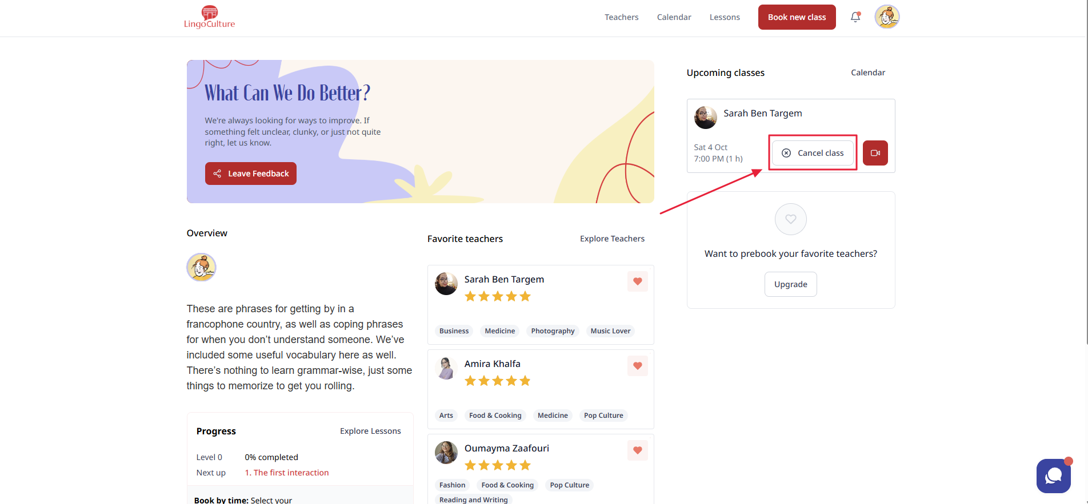This screenshot has height=504, width=1088.
Task: Click the overview profile avatar
Action: [201, 267]
